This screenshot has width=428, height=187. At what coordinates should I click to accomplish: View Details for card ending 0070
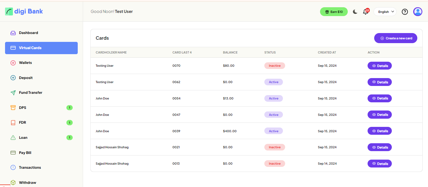coord(380,66)
